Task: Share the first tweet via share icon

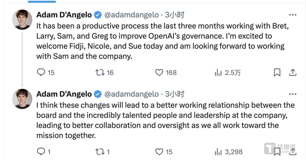Action: click(x=293, y=72)
